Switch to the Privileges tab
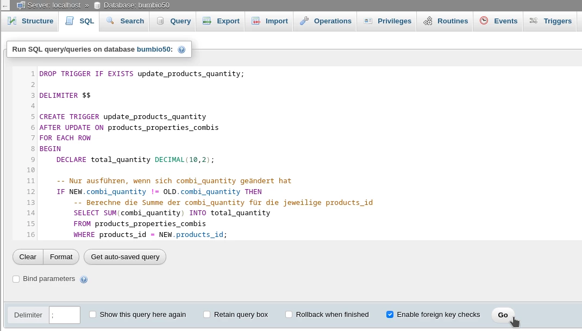Screen dimensions: 582x331 point(387,21)
